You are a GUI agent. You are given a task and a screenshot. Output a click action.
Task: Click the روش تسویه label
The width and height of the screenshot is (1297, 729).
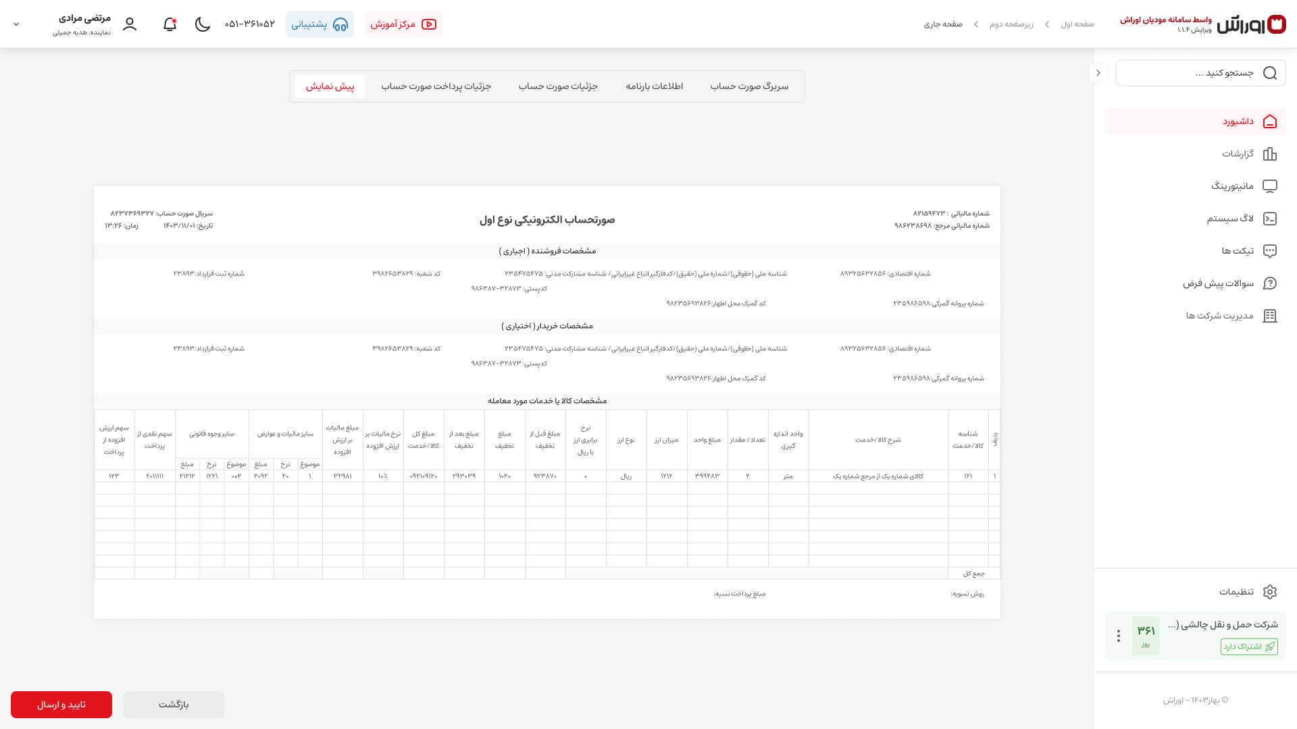[967, 594]
